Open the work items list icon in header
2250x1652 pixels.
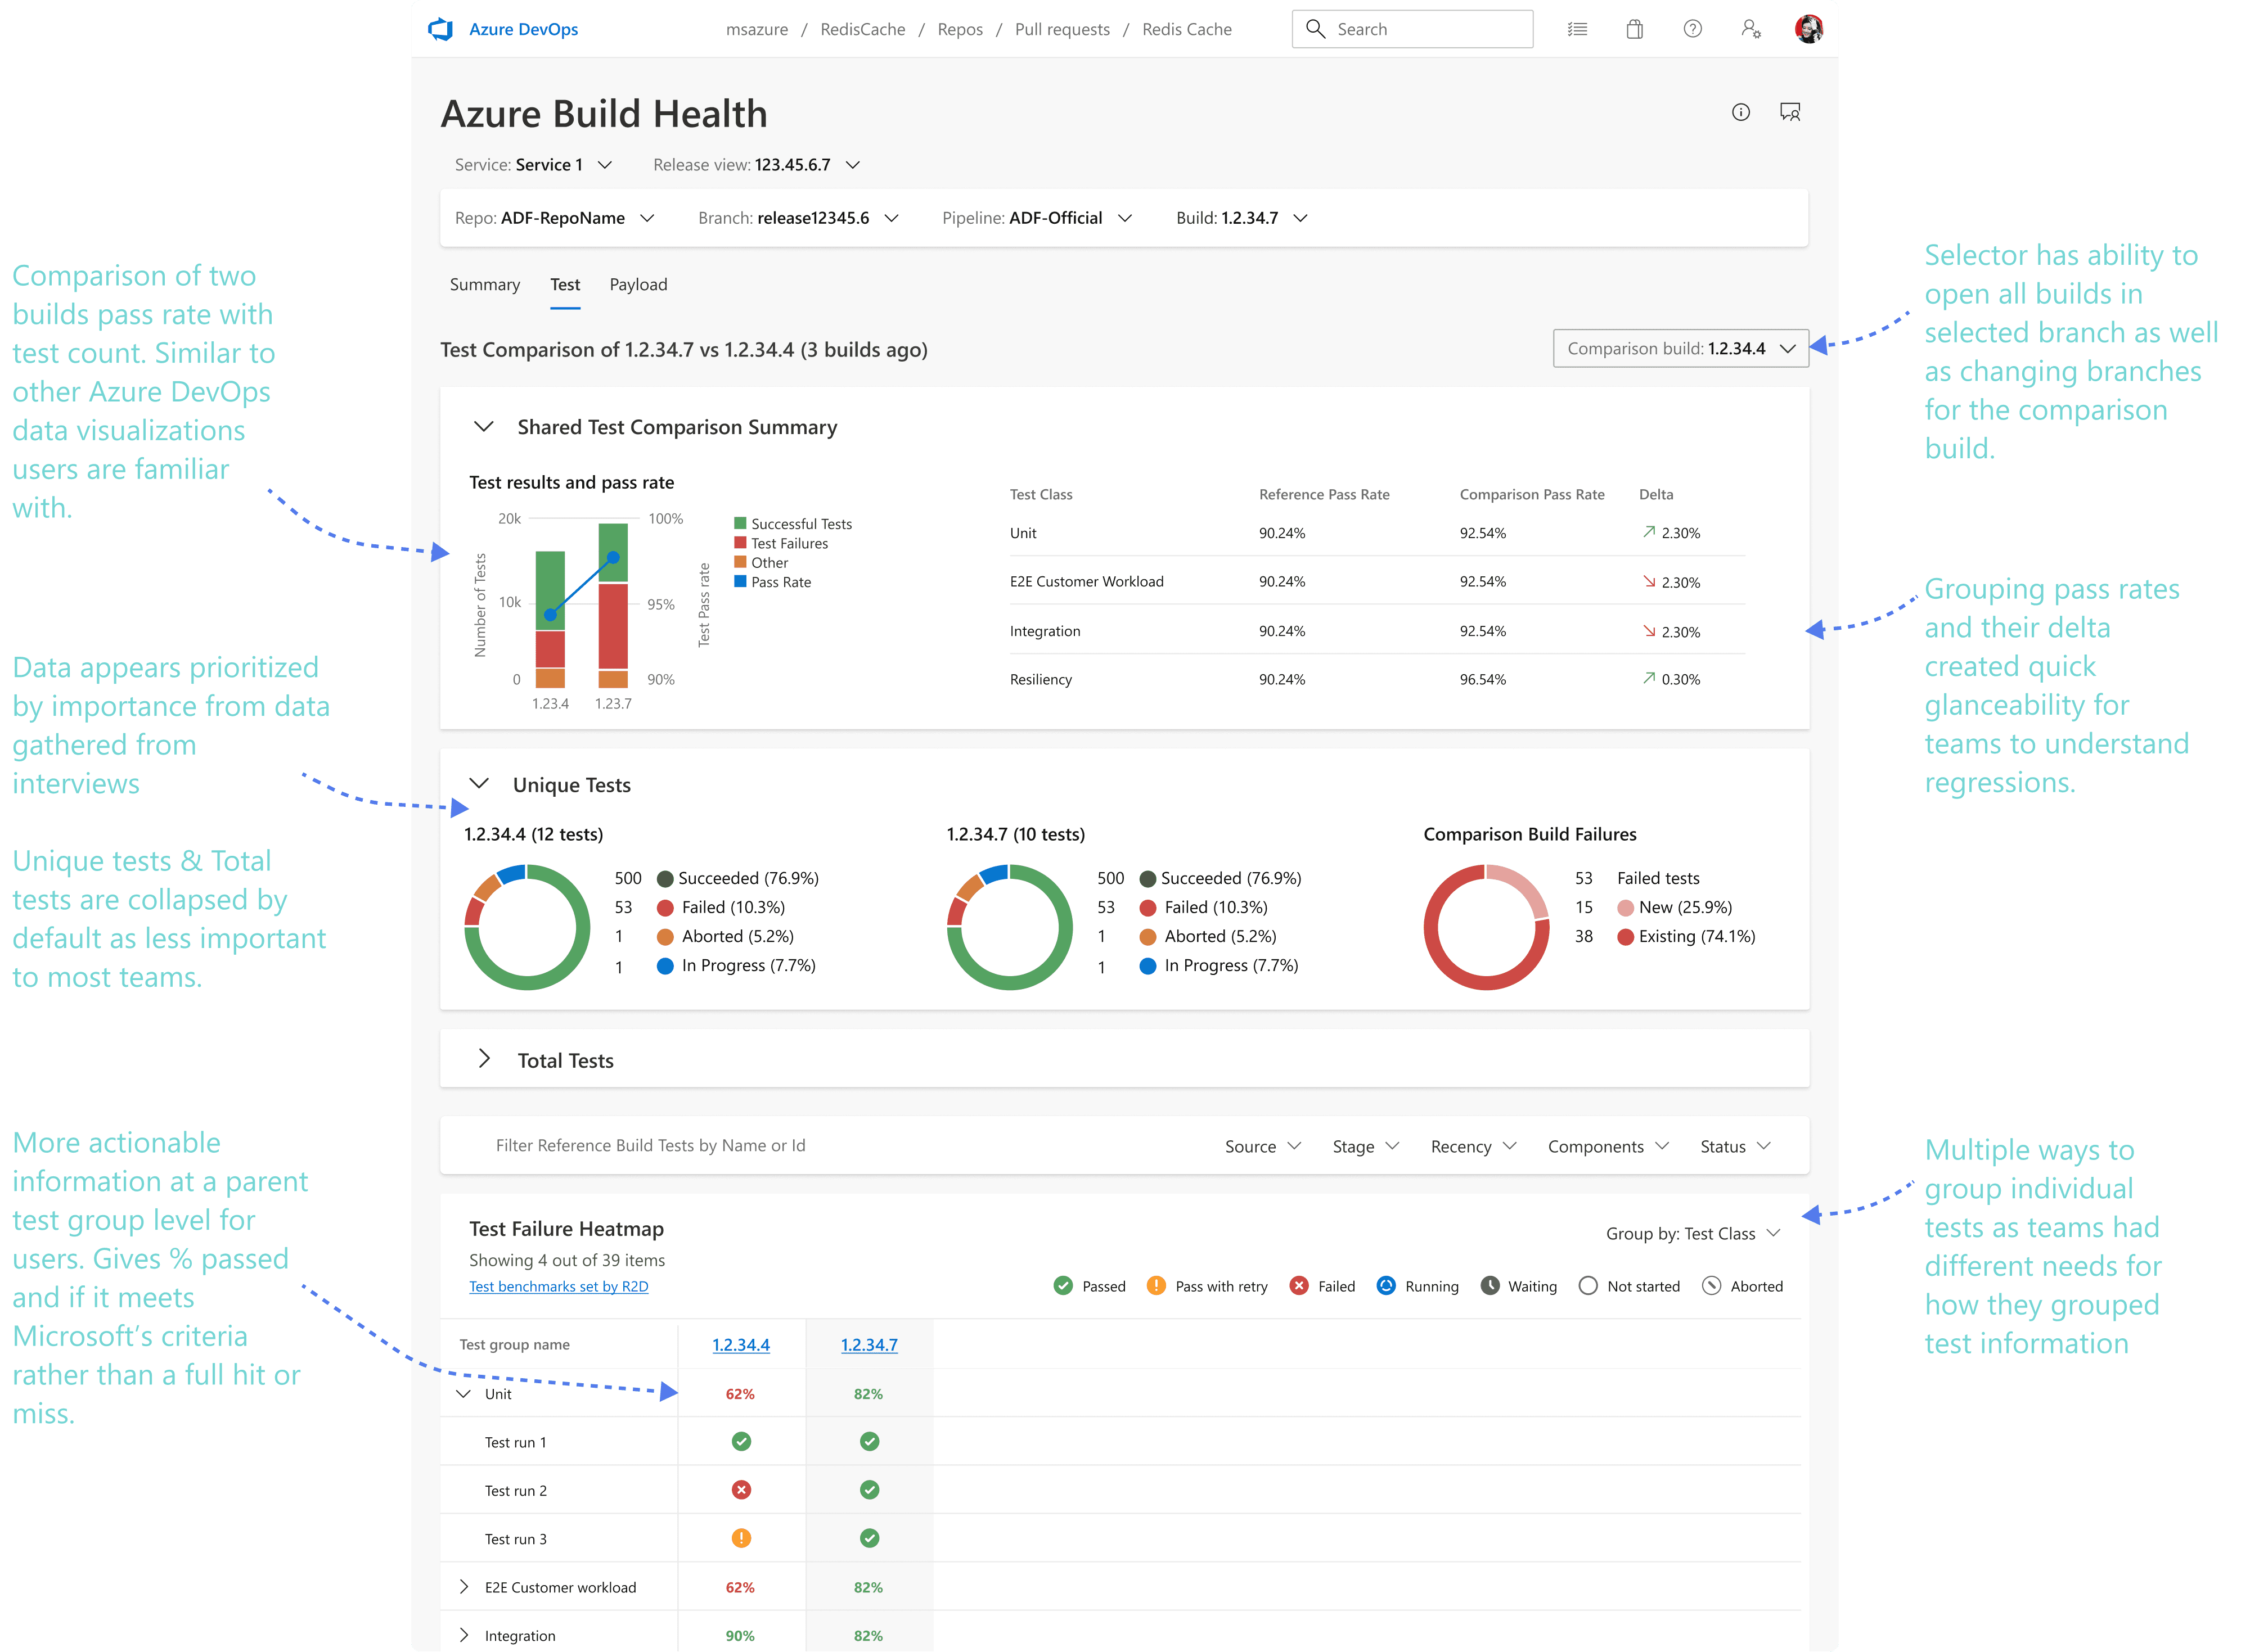[x=1577, y=29]
